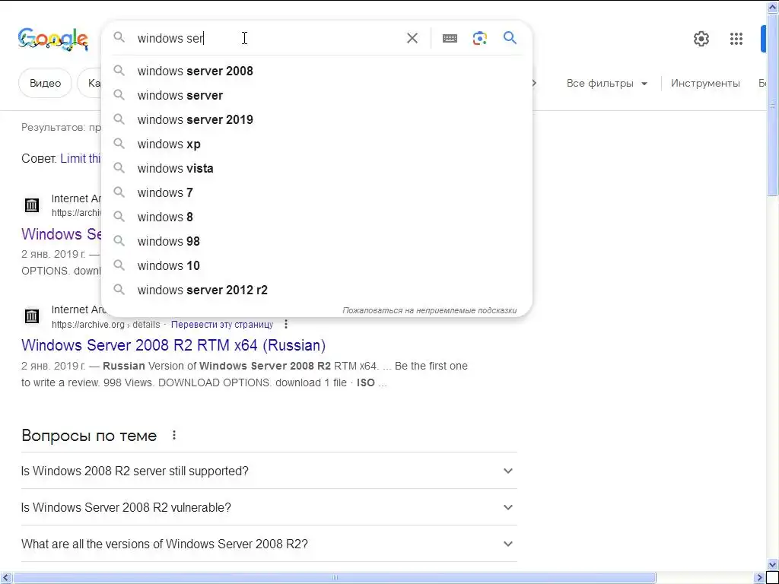Click 'Пожаловаться на неприемлемые подсказки' link

429,310
